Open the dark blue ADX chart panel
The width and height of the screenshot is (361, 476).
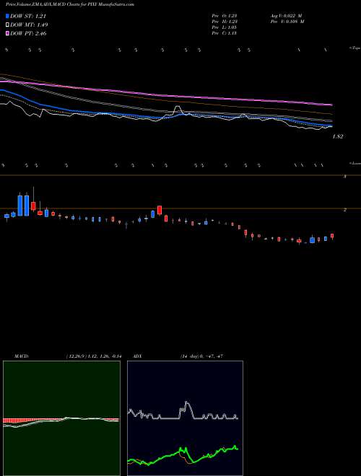click(x=185, y=418)
